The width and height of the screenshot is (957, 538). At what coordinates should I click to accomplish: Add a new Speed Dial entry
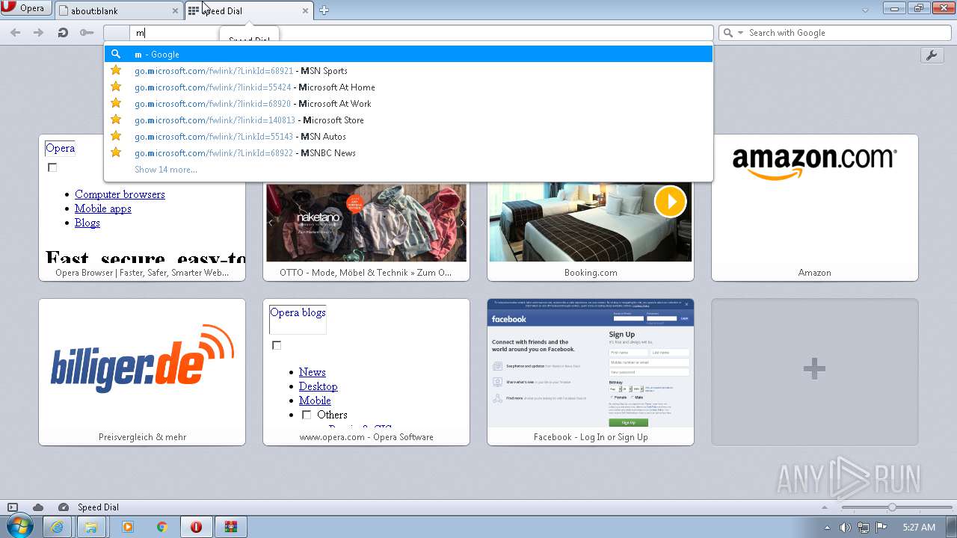815,372
